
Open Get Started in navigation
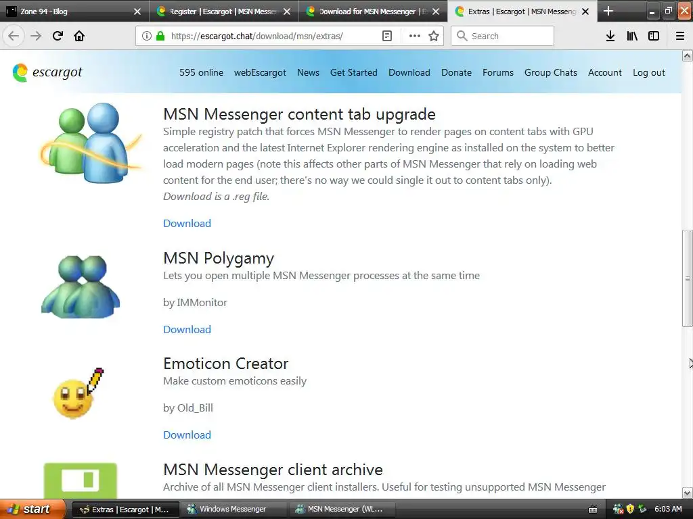(353, 72)
